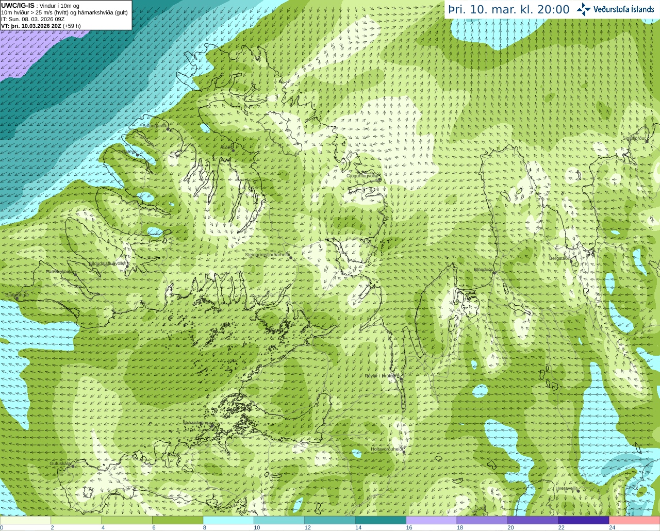Pick the purple 18–20 m/s legend swatch
This screenshot has width=660, height=531.
coord(482,520)
